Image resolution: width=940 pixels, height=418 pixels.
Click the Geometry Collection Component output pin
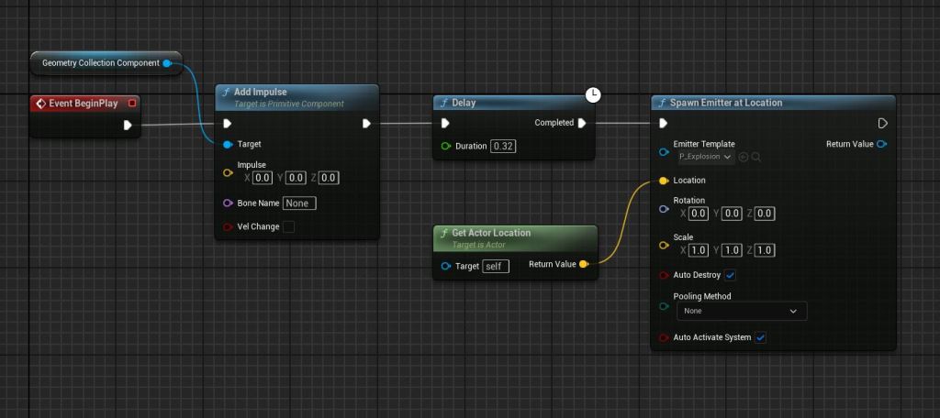pos(167,63)
